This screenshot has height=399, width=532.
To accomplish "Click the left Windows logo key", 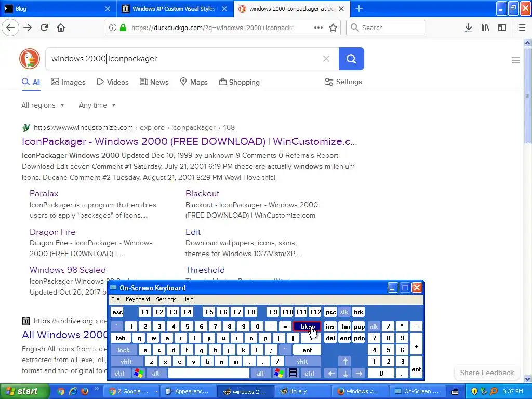I will (x=138, y=373).
